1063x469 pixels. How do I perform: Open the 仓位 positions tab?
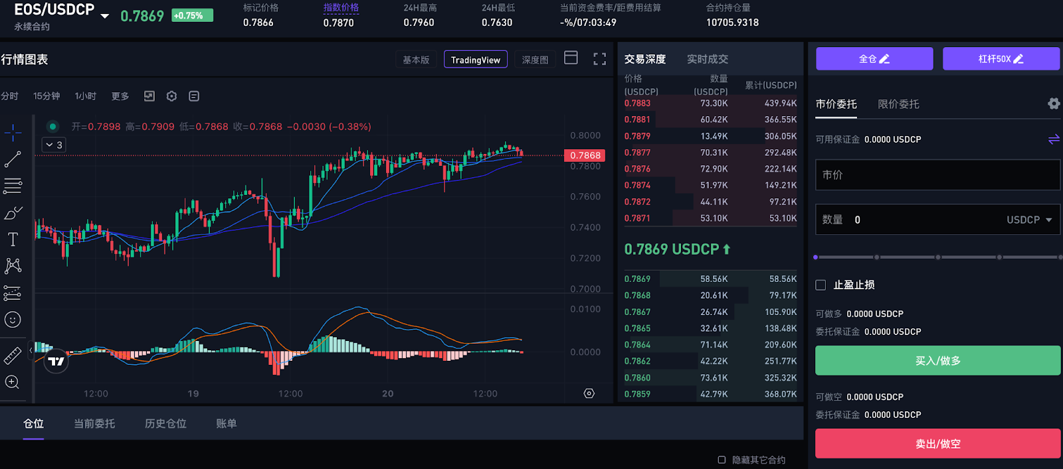33,423
